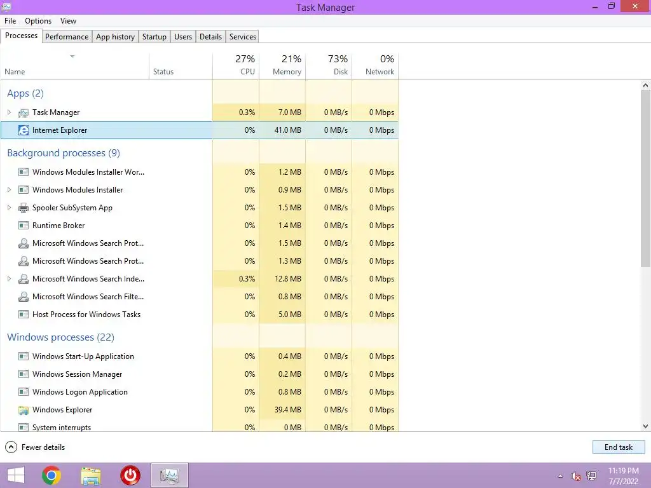
Task: Expand the Microsoft Windows Search Inde... row
Action: click(x=9, y=279)
